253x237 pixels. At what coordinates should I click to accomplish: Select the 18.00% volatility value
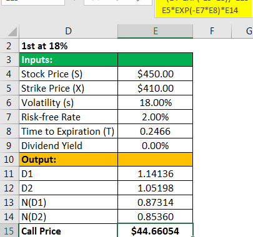(156, 102)
